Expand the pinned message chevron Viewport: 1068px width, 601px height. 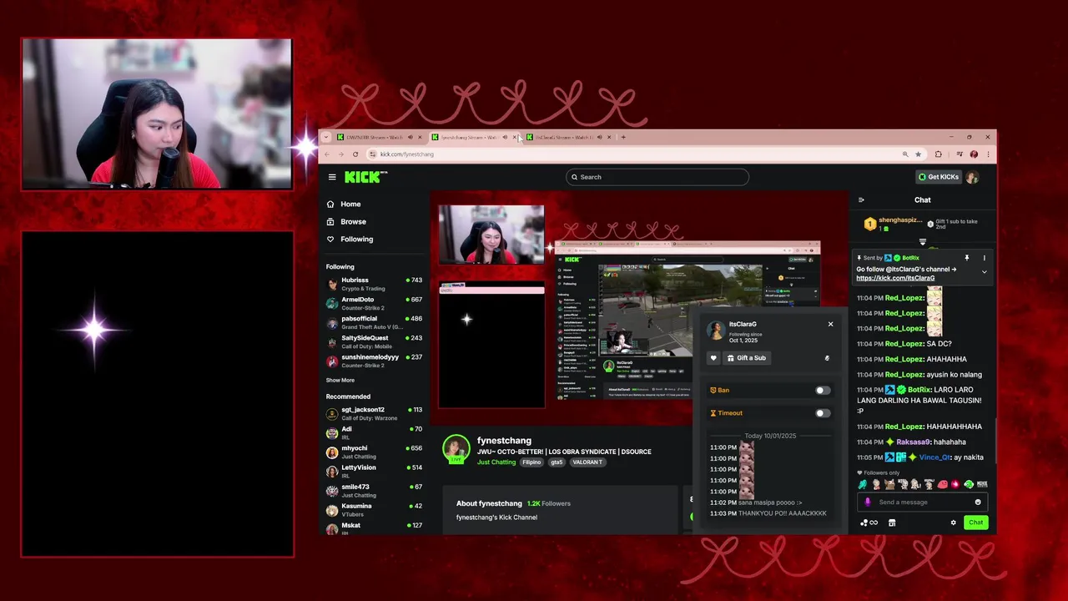(x=984, y=272)
